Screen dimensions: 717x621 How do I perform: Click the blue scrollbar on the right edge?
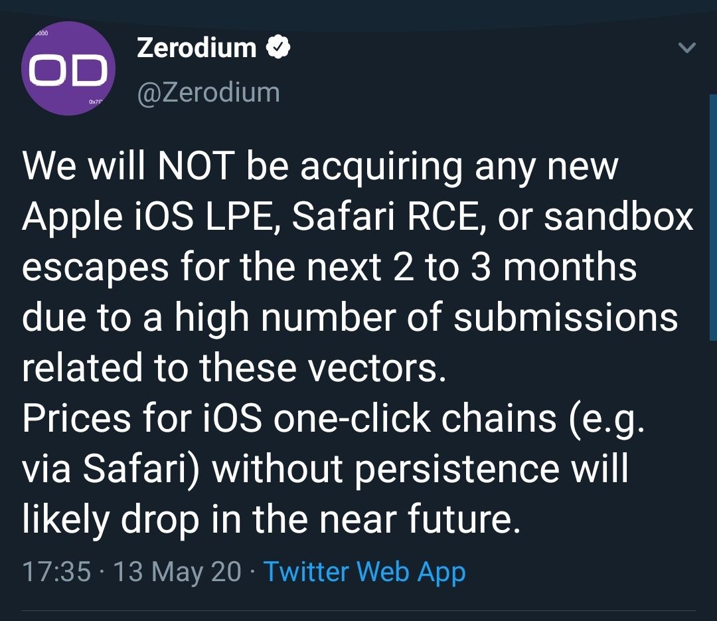coord(713,219)
